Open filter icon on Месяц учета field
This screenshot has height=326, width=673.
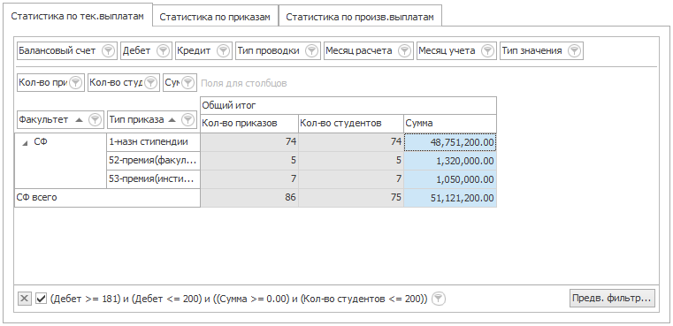coord(487,51)
